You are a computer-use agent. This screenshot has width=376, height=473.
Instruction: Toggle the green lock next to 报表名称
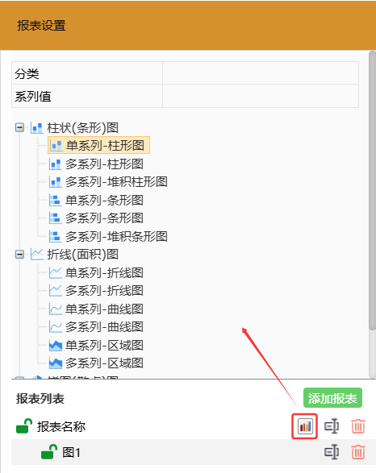[24, 426]
